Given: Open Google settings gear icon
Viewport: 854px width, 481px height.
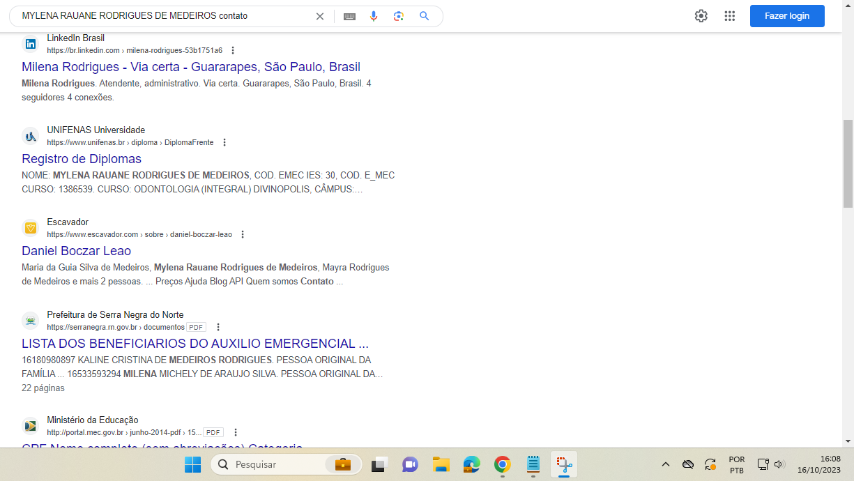Looking at the screenshot, I should coord(701,16).
